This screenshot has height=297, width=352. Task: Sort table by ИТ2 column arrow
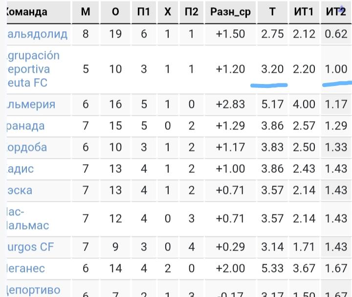341,7
